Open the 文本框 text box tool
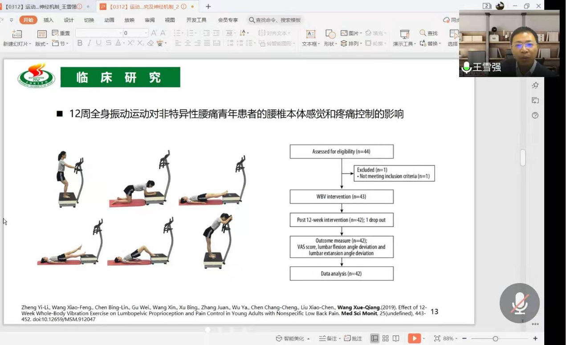This screenshot has width=566, height=345. pos(311,34)
